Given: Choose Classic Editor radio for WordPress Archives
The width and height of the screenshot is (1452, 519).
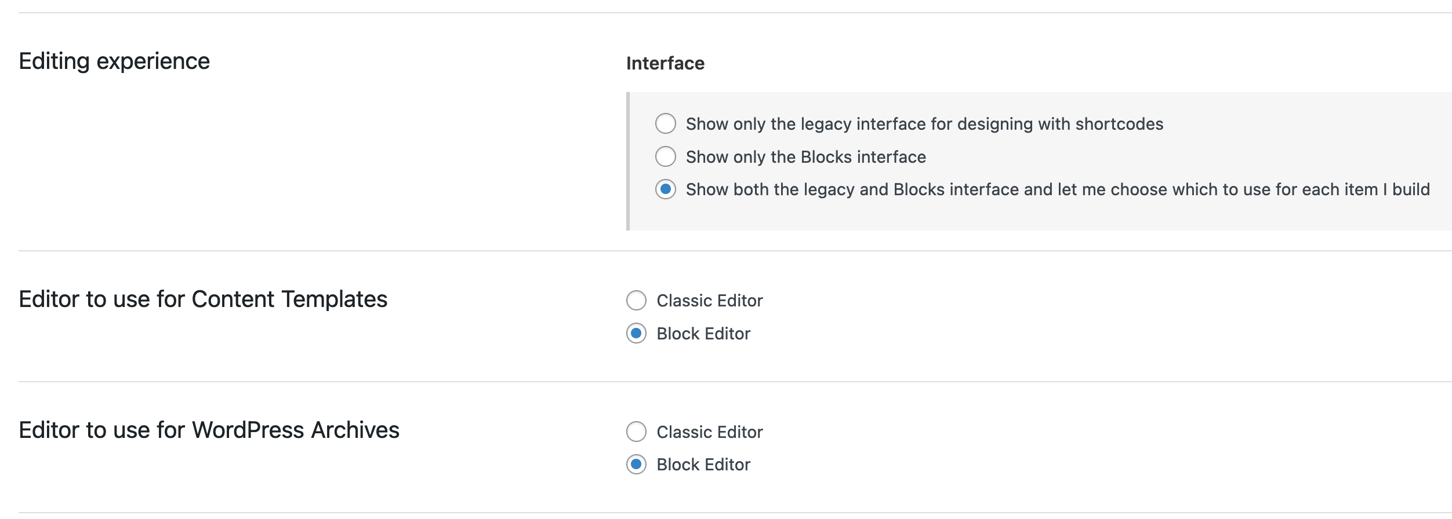Looking at the screenshot, I should (x=636, y=432).
